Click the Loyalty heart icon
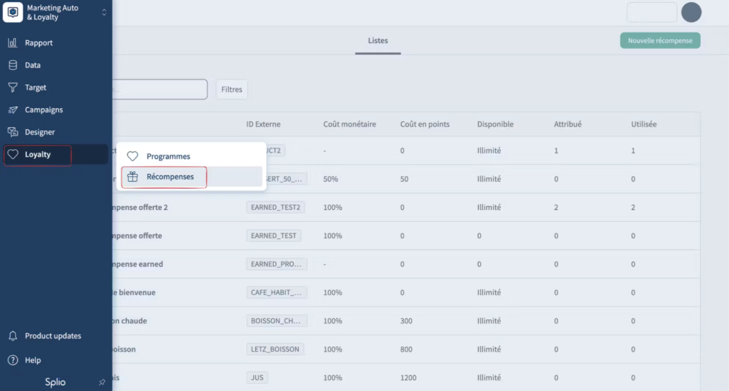Screen dimensions: 729x391 point(12,155)
